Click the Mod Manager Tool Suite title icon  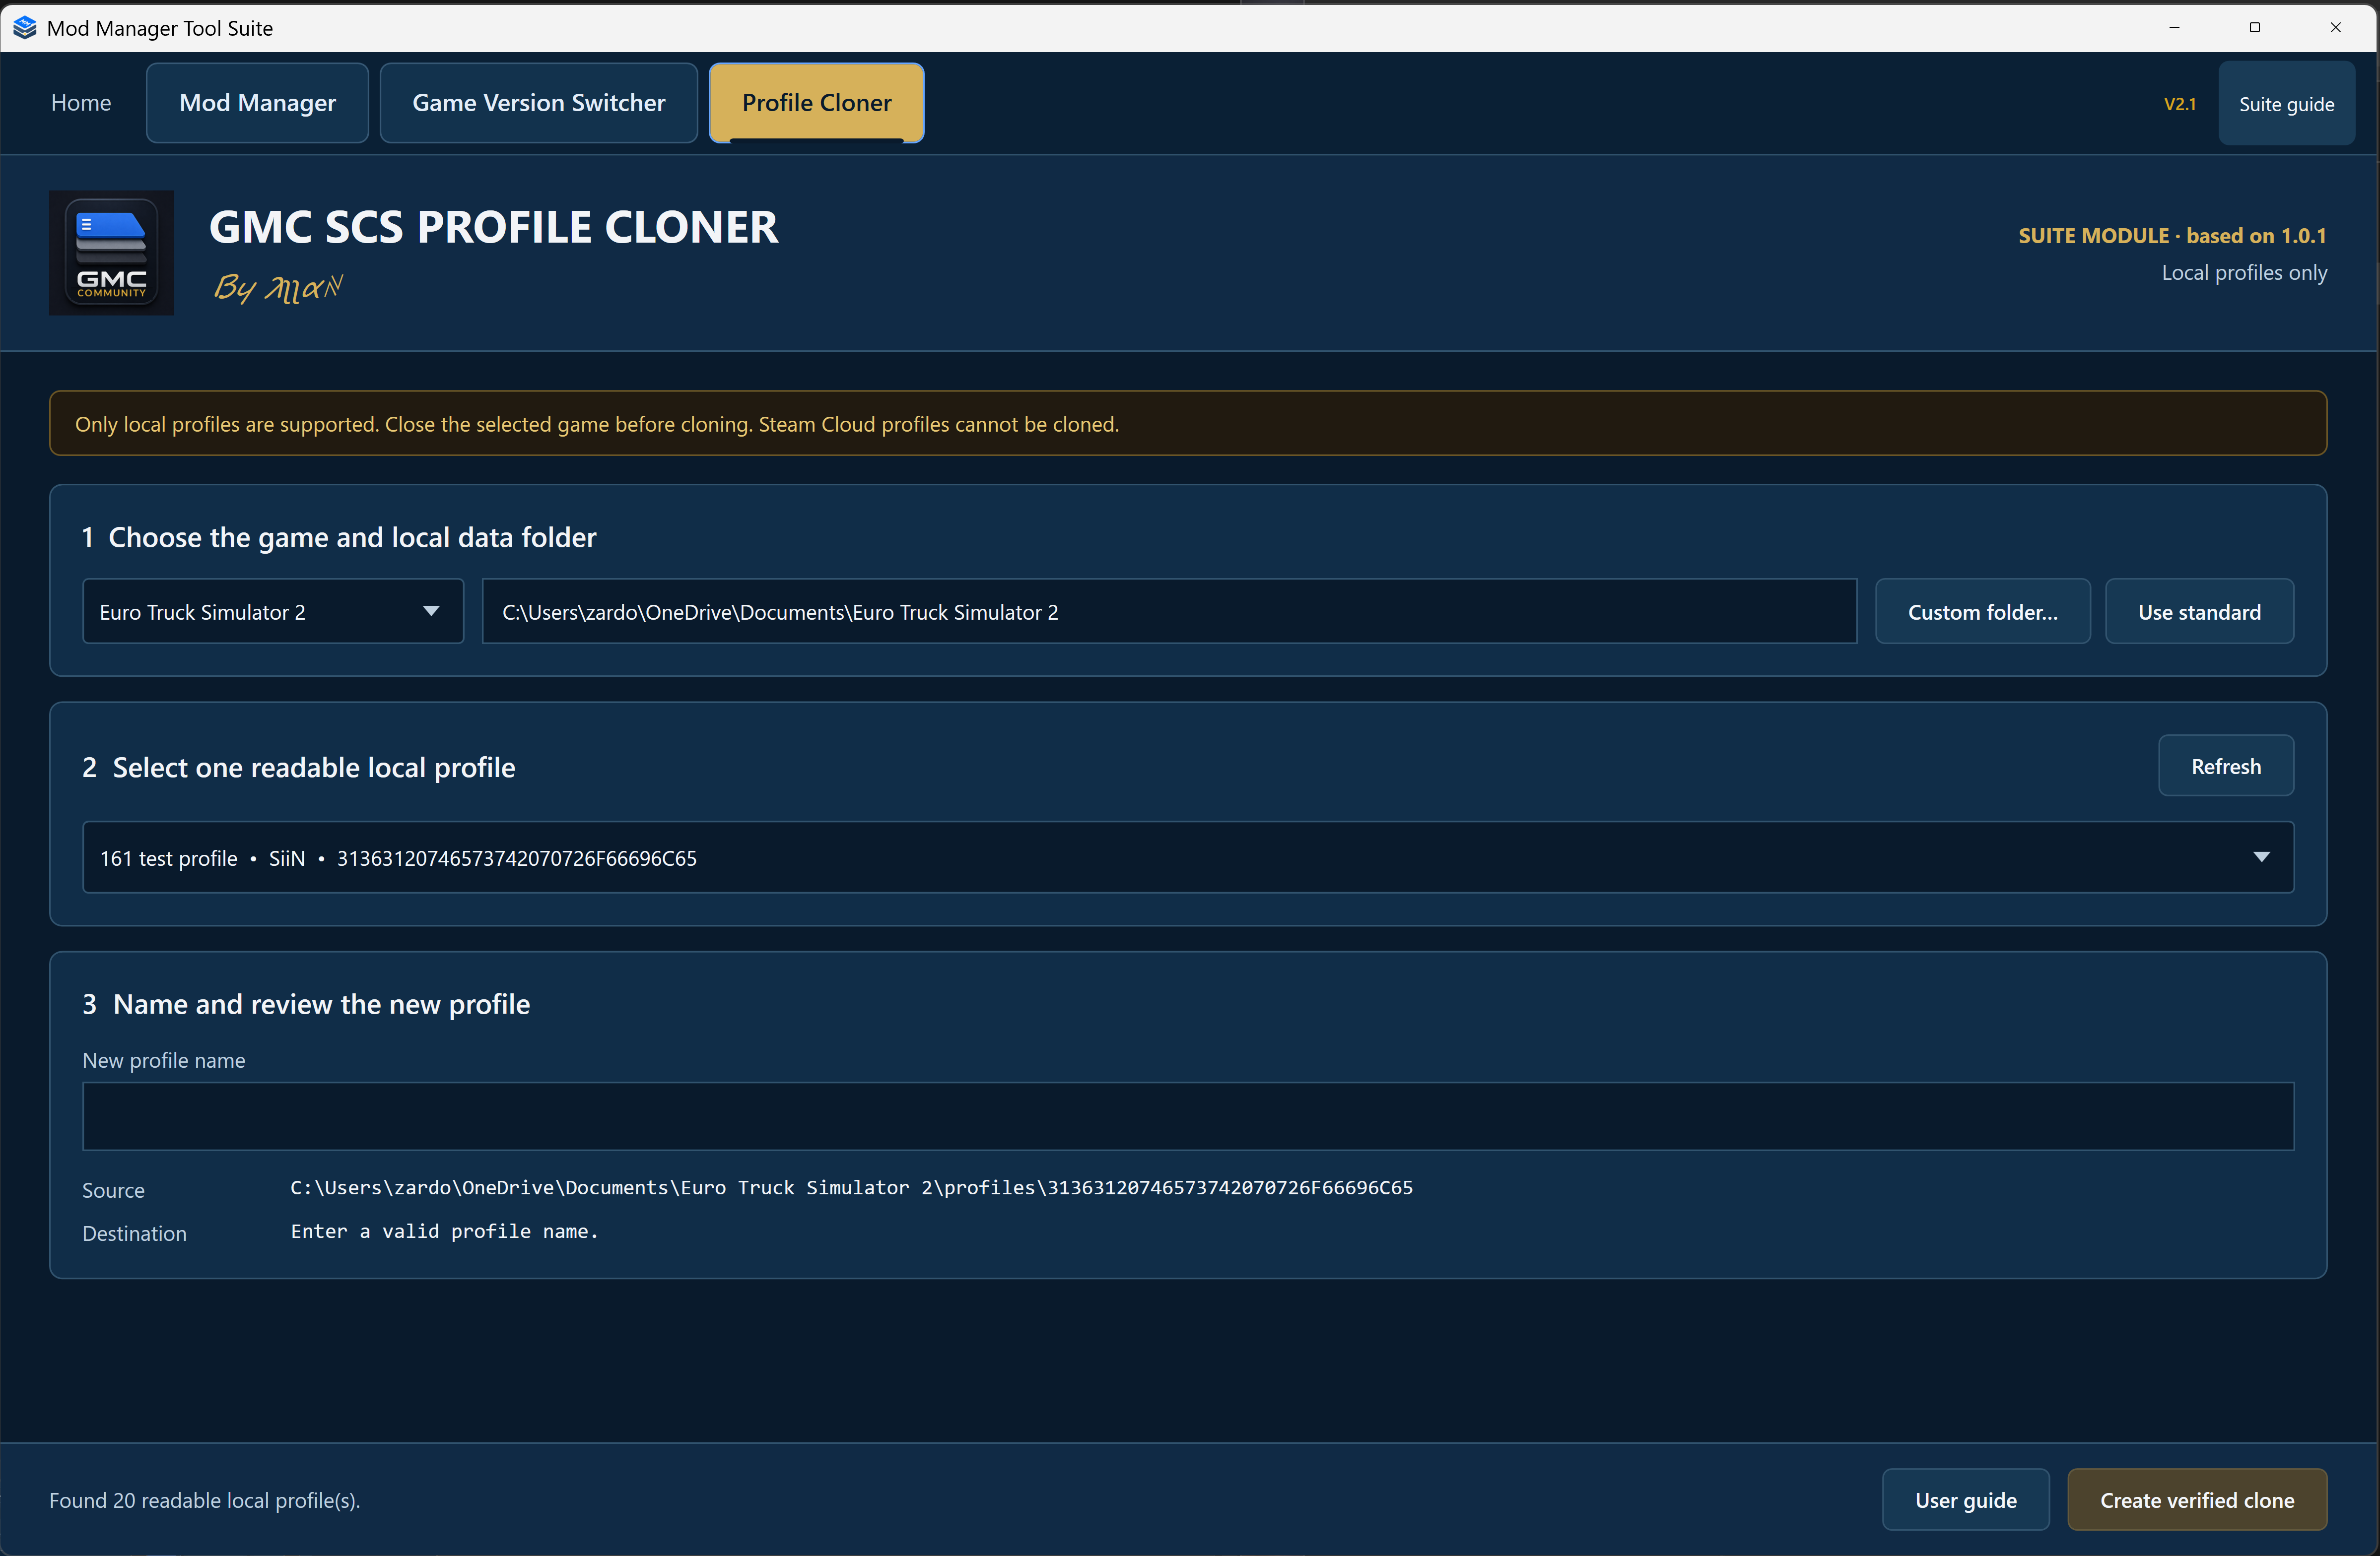click(25, 27)
